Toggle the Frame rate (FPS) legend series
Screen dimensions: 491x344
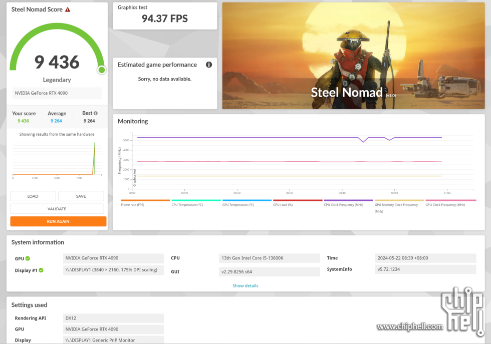(x=145, y=203)
